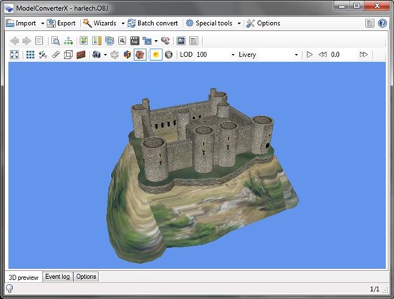Screen dimensions: 394x299
Task: Toggle the wireframe cube rendering
Action: pos(68,54)
